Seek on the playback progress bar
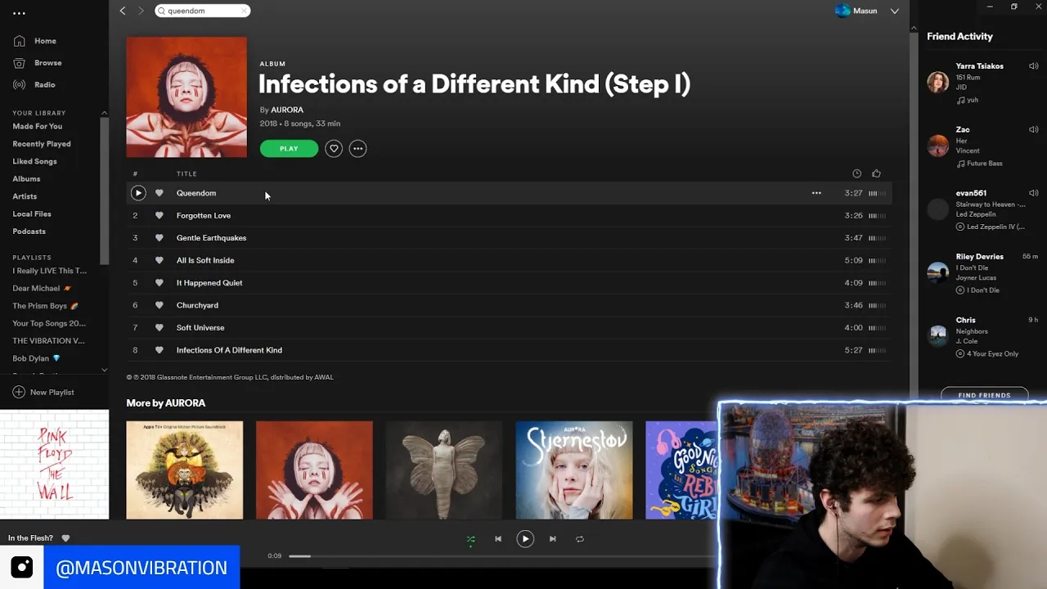Viewport: 1047px width, 589px height. coord(503,556)
